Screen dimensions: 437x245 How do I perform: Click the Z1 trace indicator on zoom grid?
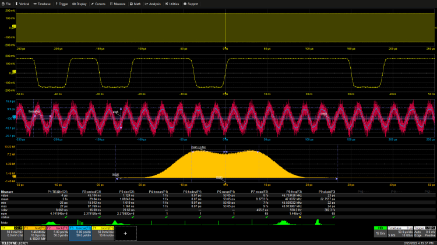pos(14,71)
